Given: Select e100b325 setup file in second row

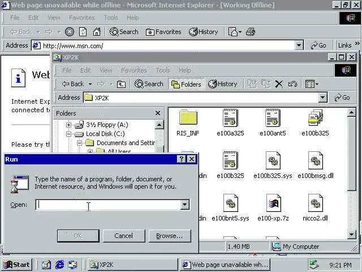Looking at the screenshot, I should (x=230, y=165).
